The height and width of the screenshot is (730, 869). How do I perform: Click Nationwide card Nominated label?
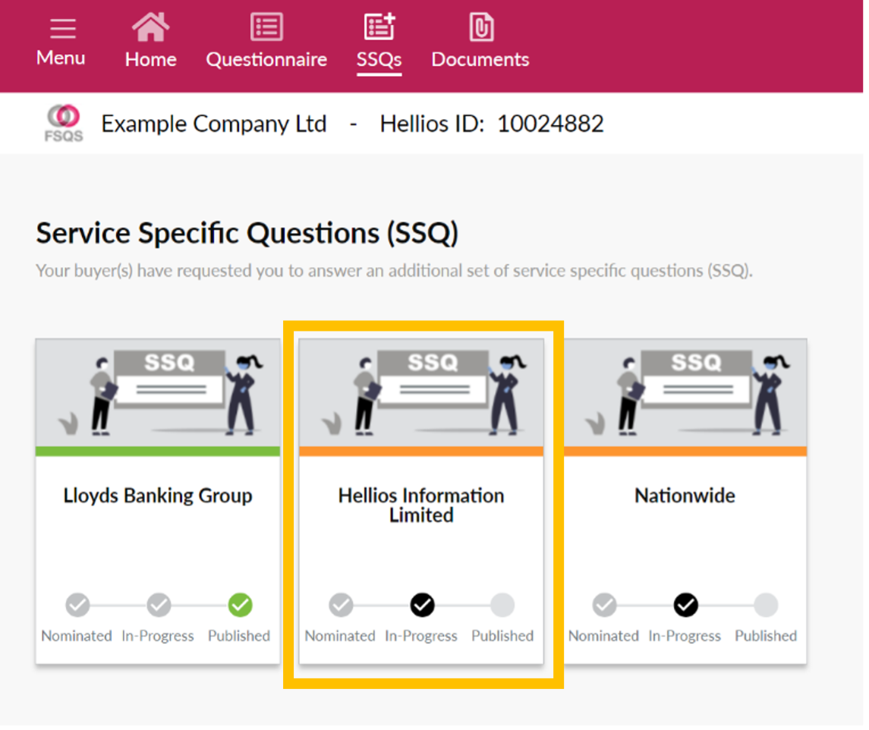[x=603, y=636]
